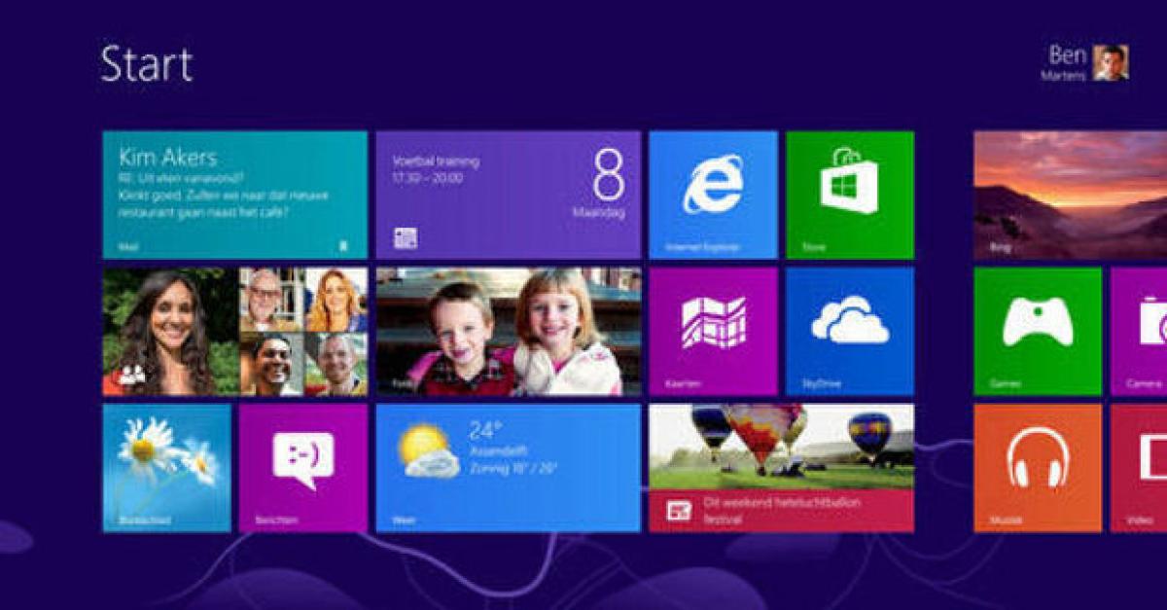
Task: Open the SkyDrive cloud tile
Action: coord(850,332)
